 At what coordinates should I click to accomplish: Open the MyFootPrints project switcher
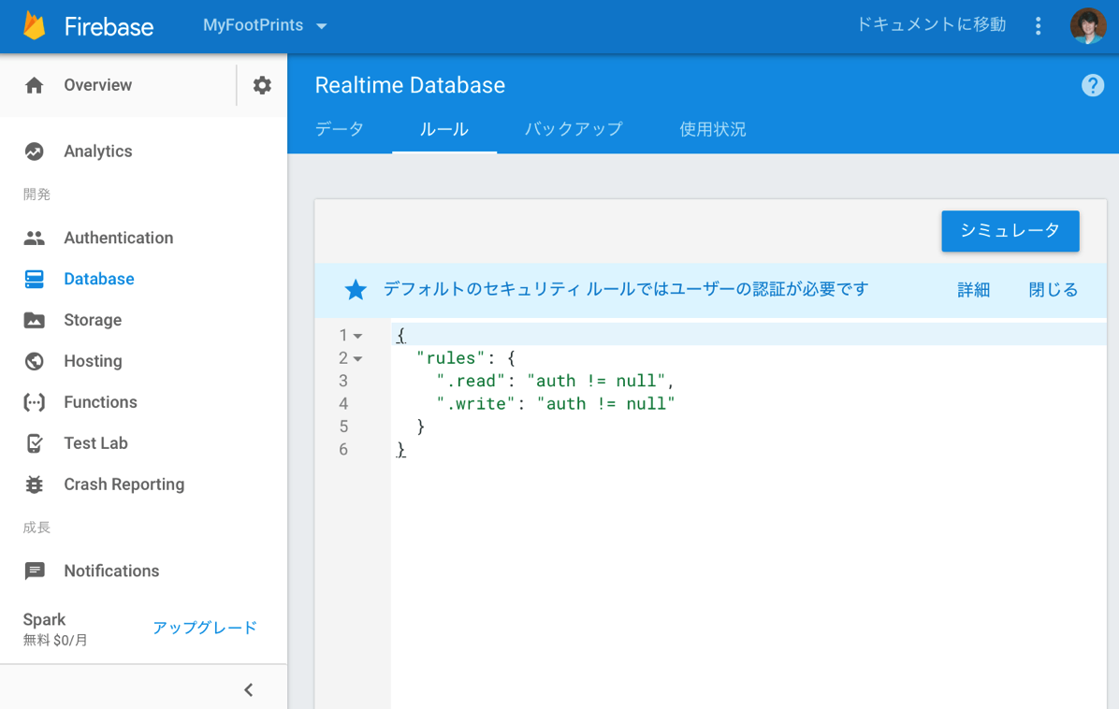pyautogui.click(x=263, y=26)
